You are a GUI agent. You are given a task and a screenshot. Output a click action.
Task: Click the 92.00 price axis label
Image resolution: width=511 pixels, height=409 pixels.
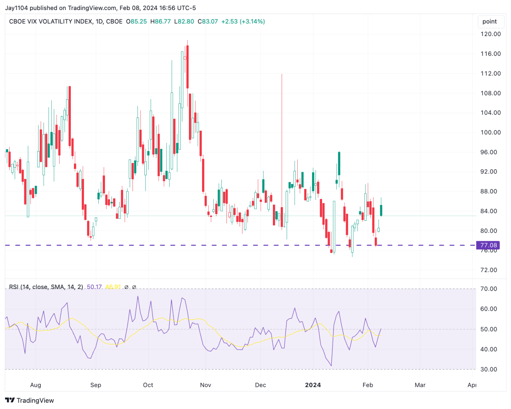(x=489, y=172)
